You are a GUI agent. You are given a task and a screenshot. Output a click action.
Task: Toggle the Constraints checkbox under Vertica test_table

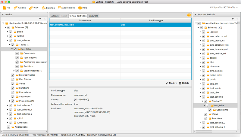(17, 53)
